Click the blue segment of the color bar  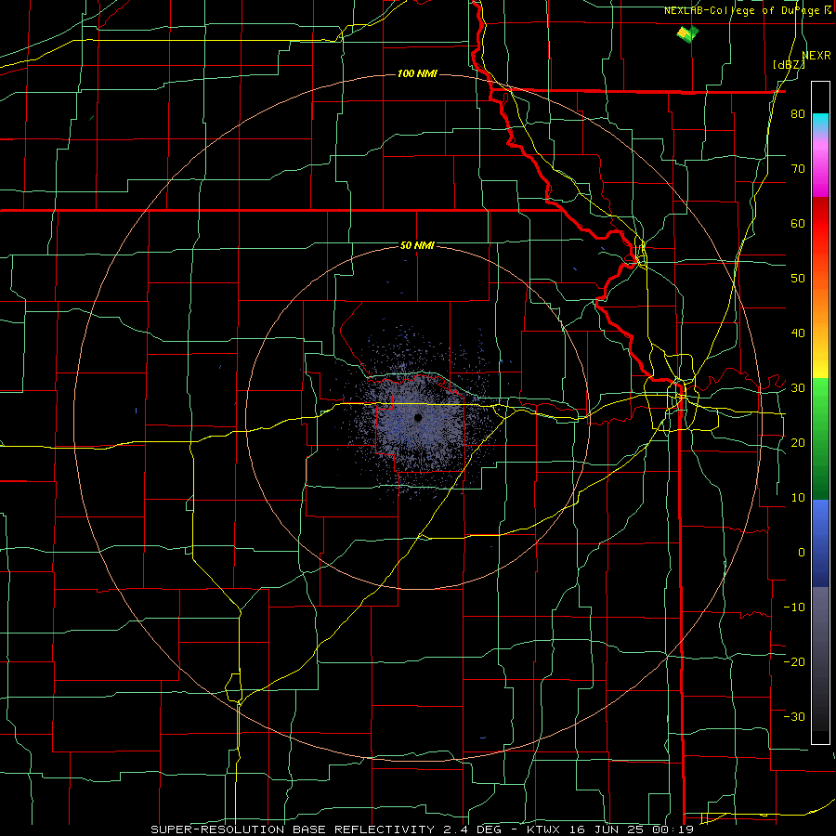[x=820, y=542]
